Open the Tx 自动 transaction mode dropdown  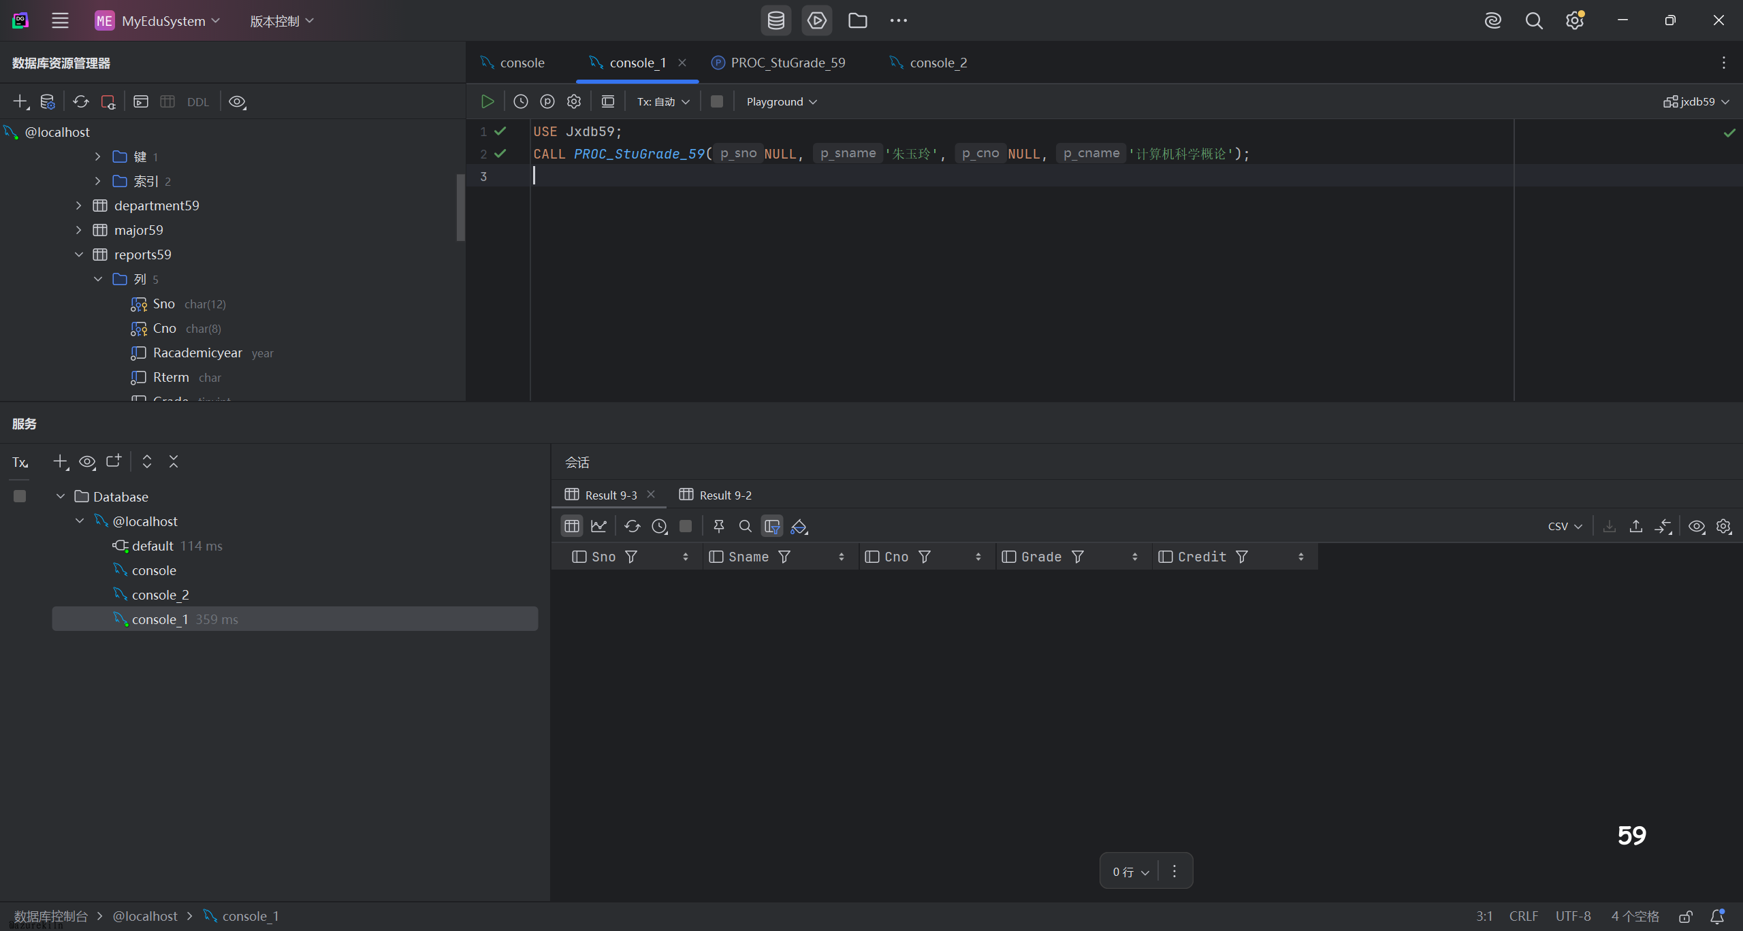coord(663,101)
